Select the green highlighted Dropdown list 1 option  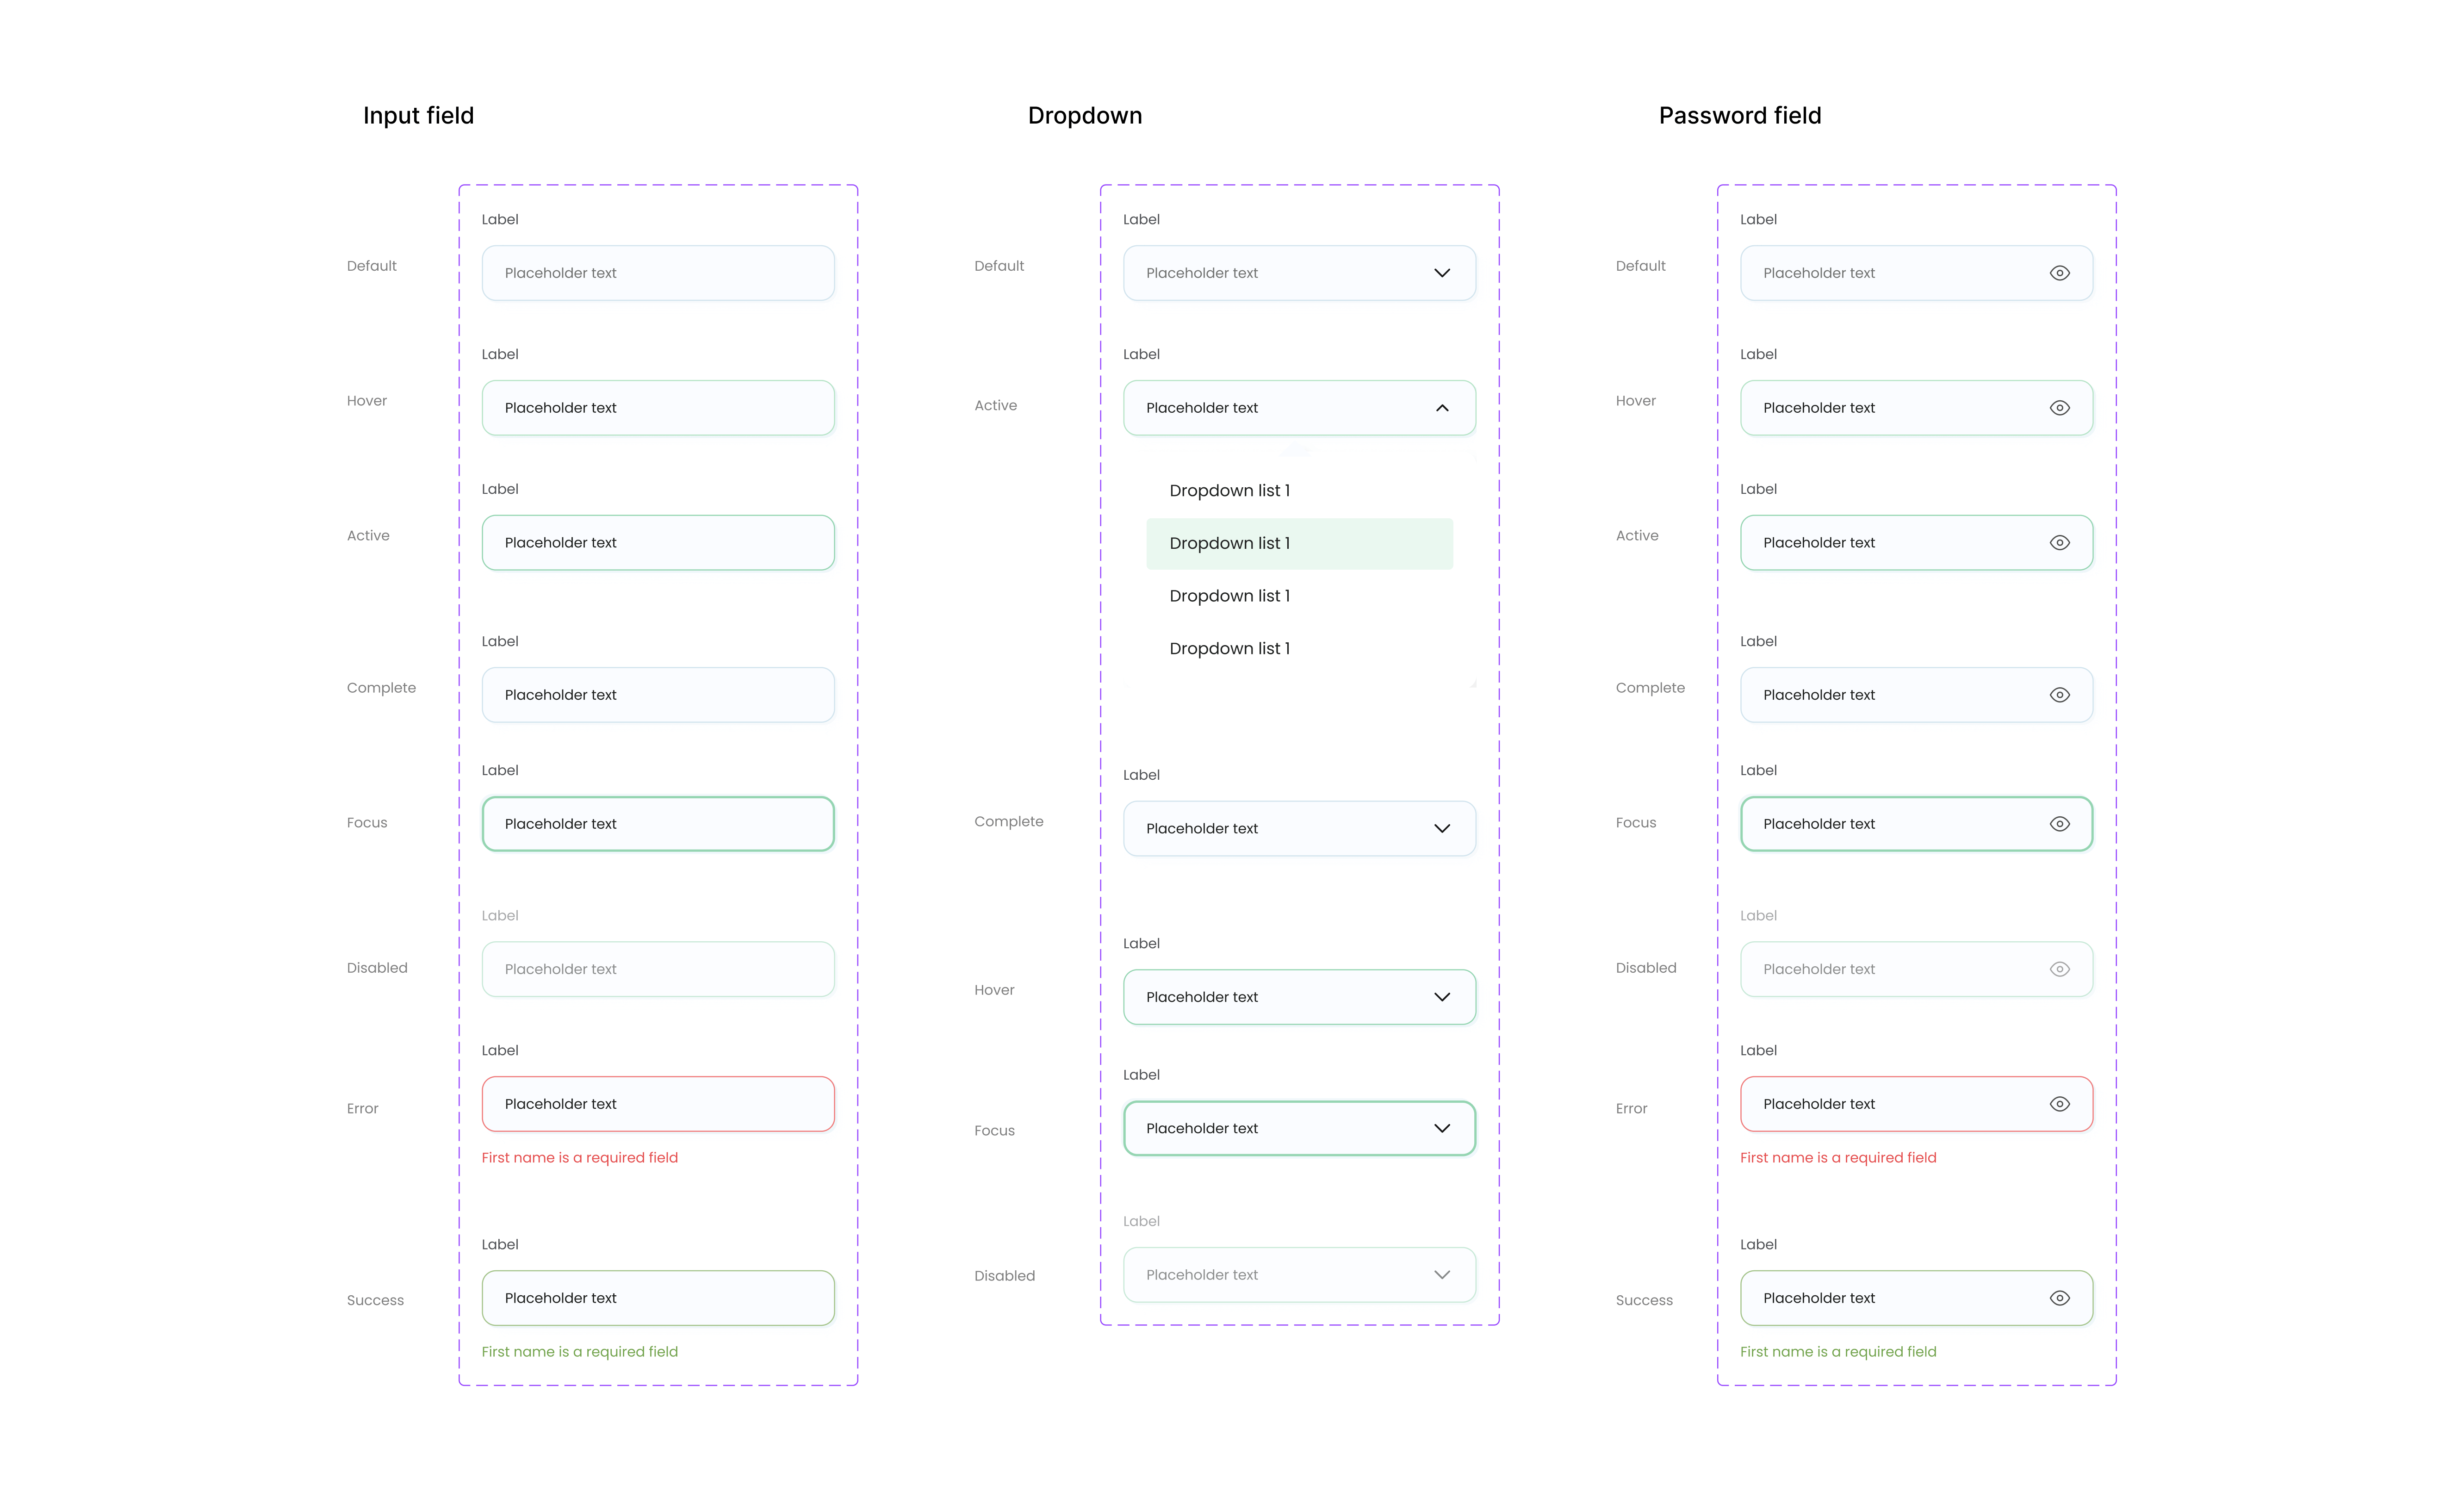[1299, 544]
